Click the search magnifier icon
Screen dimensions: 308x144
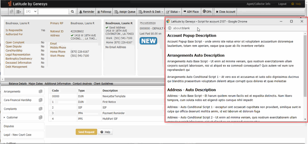(72, 12)
